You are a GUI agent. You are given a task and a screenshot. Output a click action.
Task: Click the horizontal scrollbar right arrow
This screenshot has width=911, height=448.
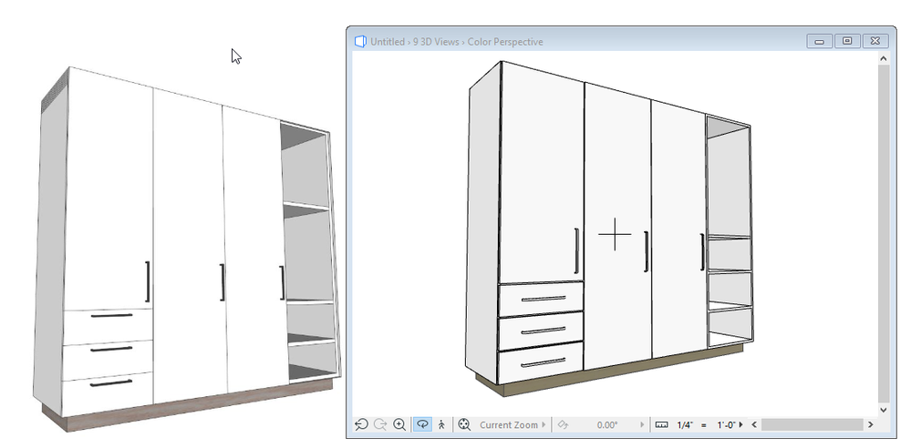pyautogui.click(x=870, y=425)
